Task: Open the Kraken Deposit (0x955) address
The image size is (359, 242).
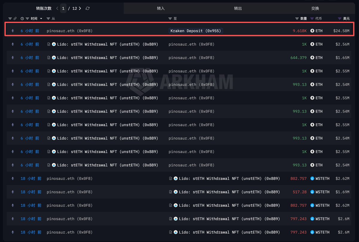Action: (196, 31)
